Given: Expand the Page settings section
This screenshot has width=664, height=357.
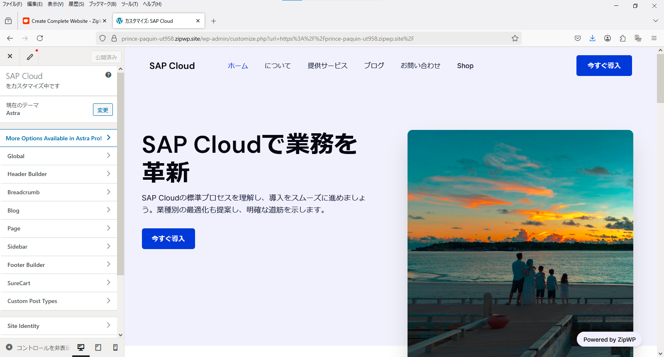Looking at the screenshot, I should [x=59, y=228].
